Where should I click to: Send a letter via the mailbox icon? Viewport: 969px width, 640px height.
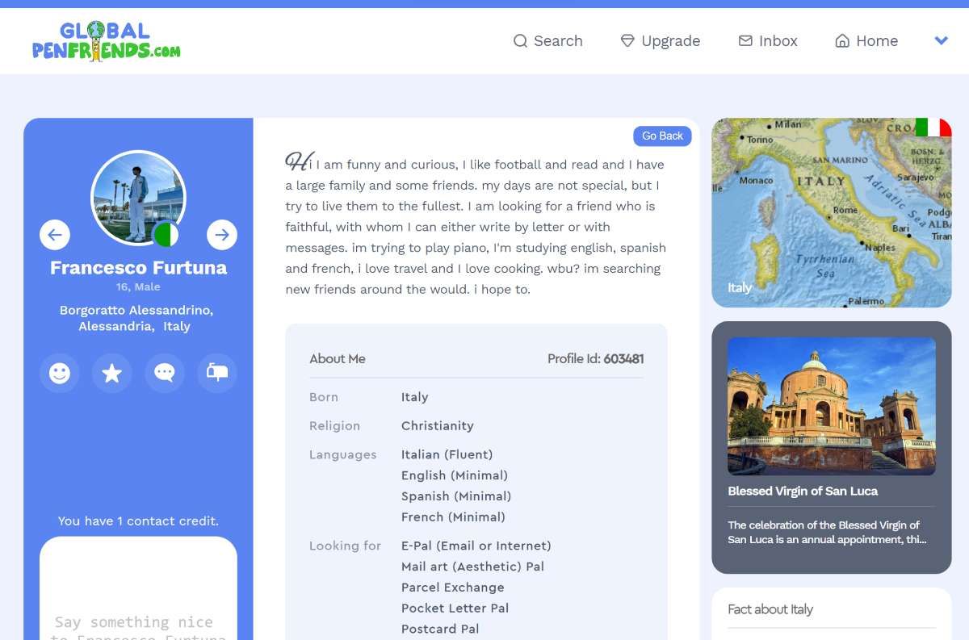tap(216, 373)
